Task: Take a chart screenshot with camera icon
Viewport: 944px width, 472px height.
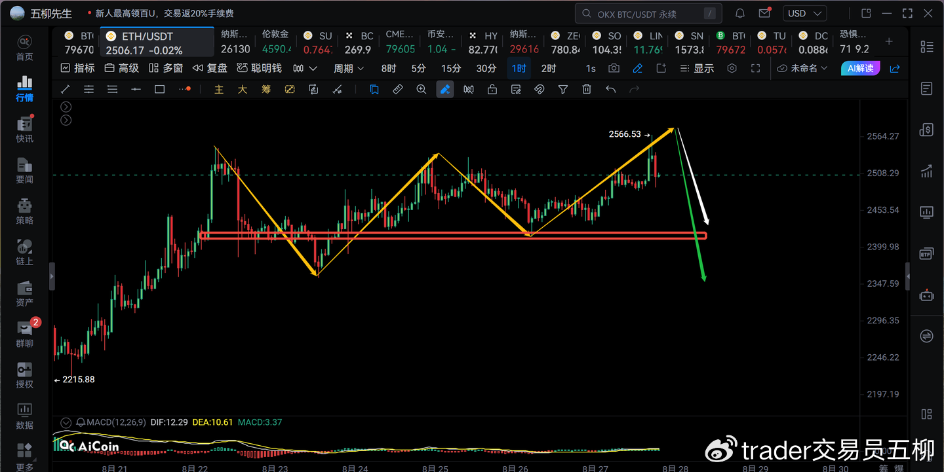Action: pyautogui.click(x=614, y=68)
